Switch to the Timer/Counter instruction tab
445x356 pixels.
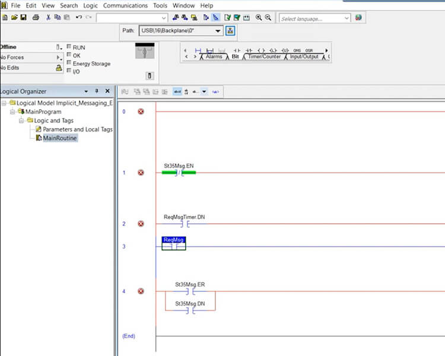[264, 56]
